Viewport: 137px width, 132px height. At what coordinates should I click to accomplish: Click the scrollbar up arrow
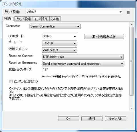pyautogui.click(x=132, y=24)
